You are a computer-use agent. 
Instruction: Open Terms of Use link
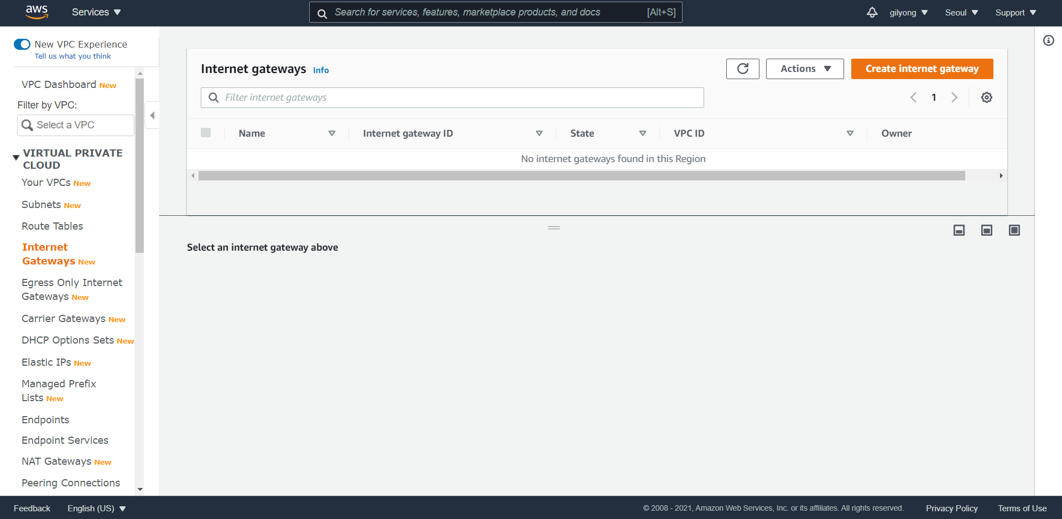pos(1022,508)
